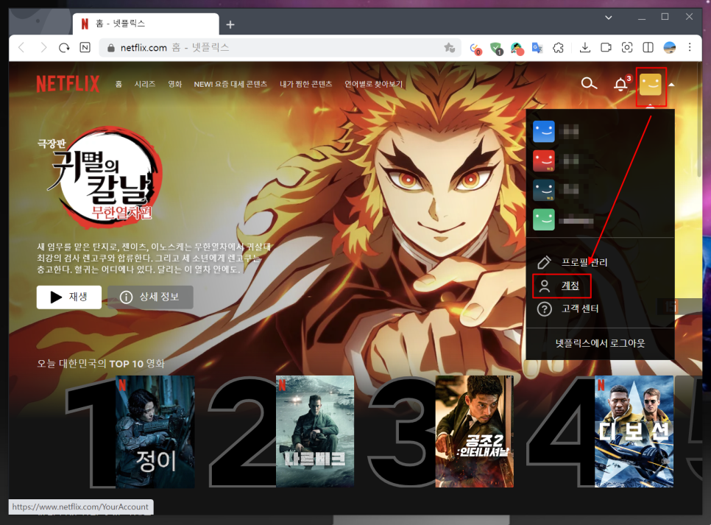Open the 정이 poster ranked first
Image resolution: width=711 pixels, height=525 pixels.
click(155, 431)
